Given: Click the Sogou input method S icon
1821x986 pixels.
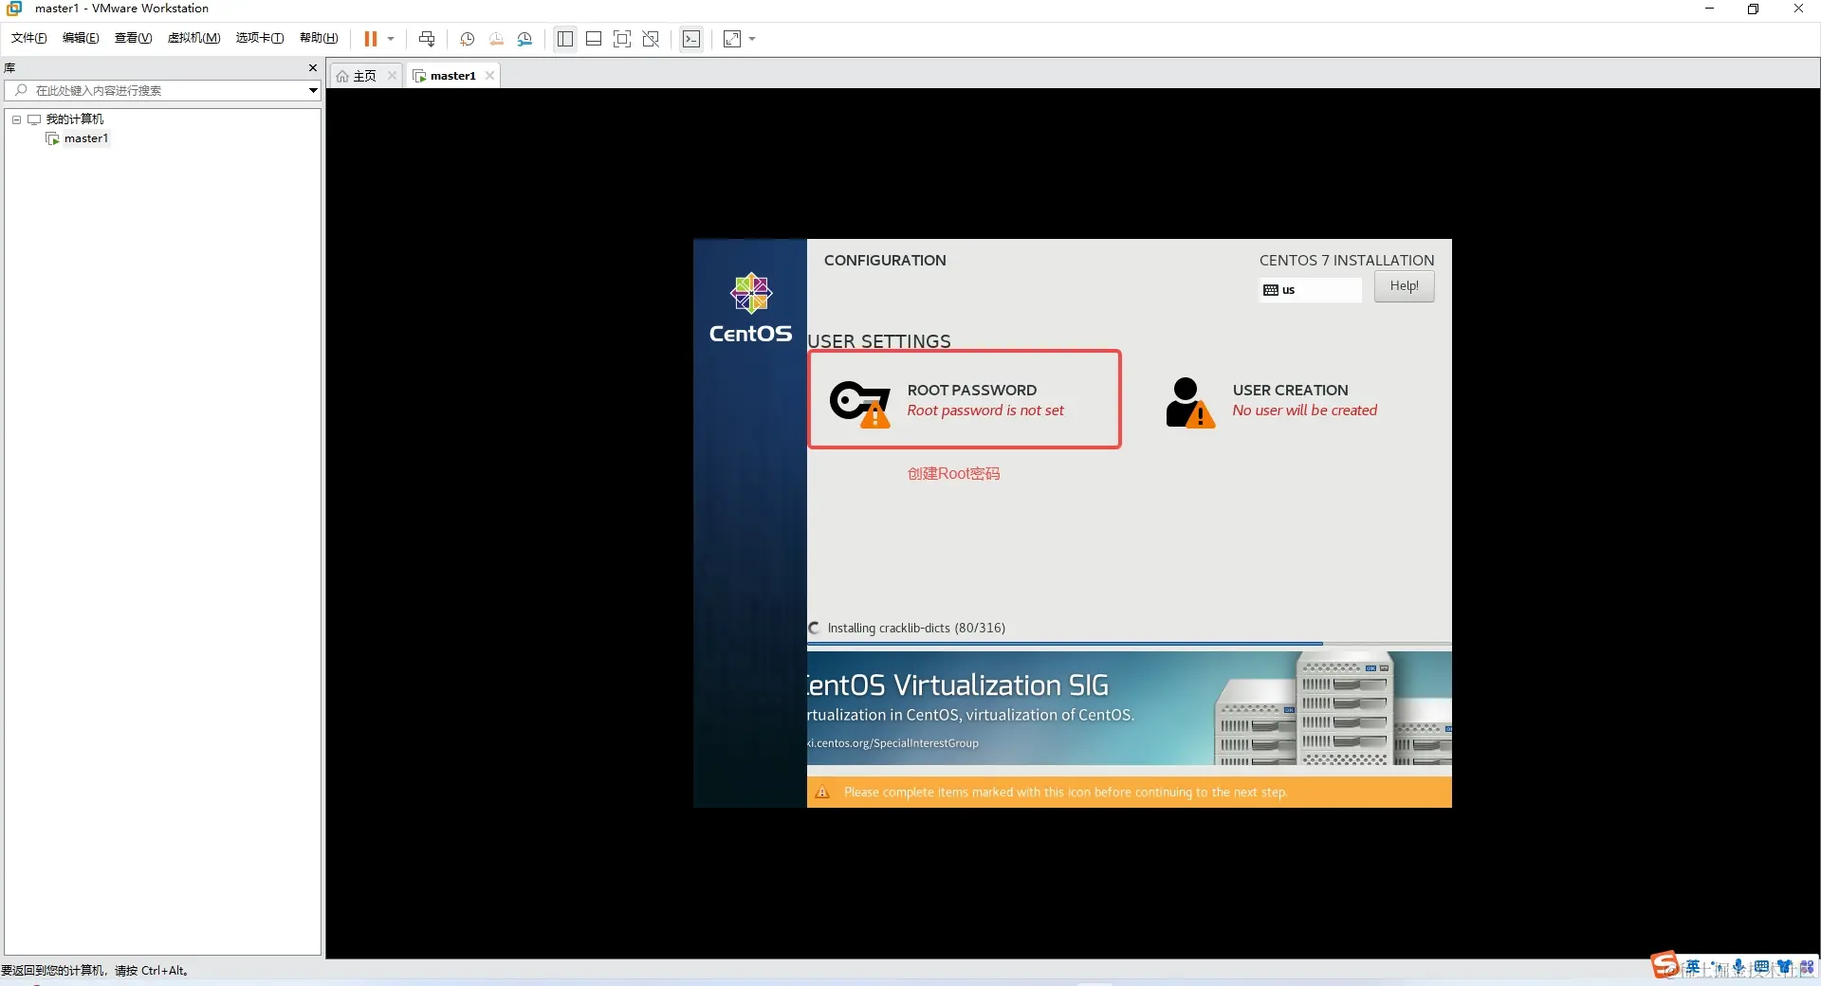Looking at the screenshot, I should [1665, 965].
